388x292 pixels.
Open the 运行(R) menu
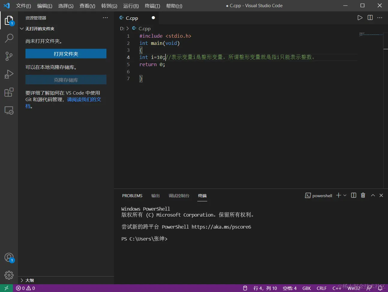coord(131,6)
